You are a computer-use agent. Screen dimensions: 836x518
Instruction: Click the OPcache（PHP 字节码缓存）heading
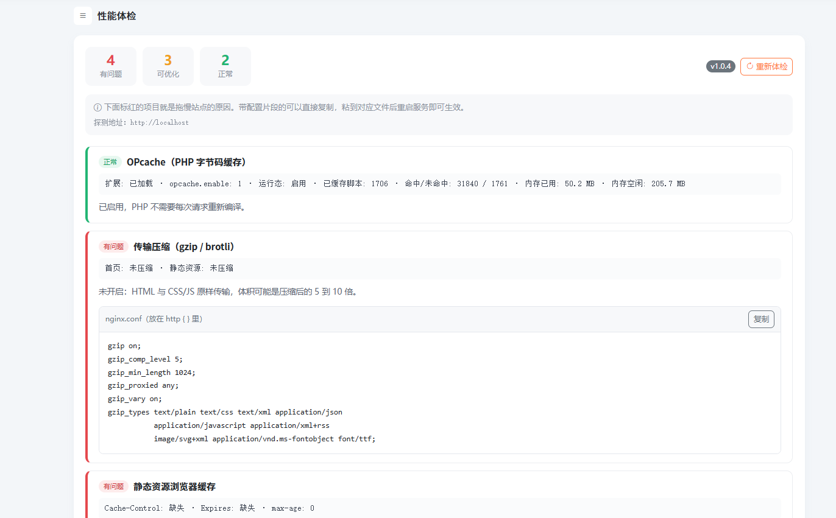click(x=186, y=162)
